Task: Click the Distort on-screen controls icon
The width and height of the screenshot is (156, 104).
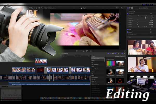Action: click(x=151, y=32)
